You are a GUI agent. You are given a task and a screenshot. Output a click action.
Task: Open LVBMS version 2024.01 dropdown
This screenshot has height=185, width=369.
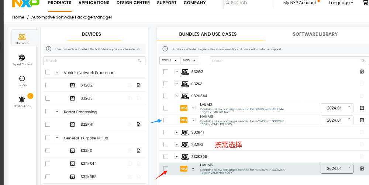point(337,108)
